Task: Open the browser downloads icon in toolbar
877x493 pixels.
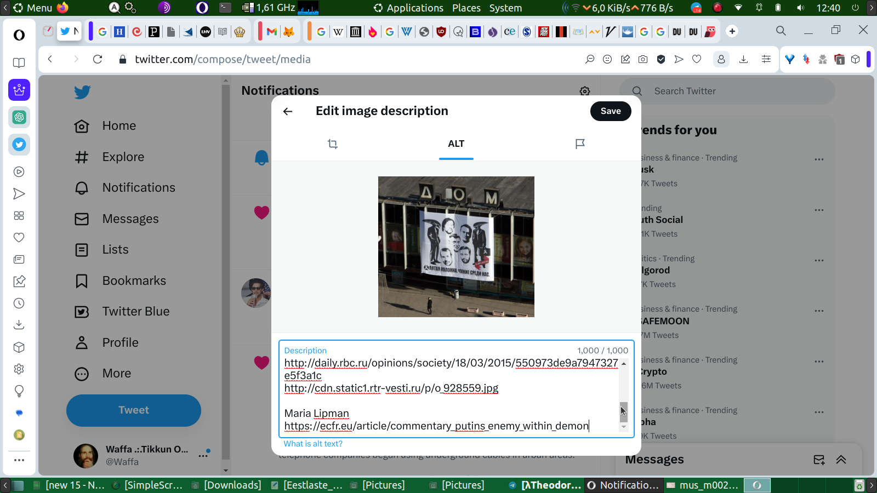Action: [x=743, y=59]
